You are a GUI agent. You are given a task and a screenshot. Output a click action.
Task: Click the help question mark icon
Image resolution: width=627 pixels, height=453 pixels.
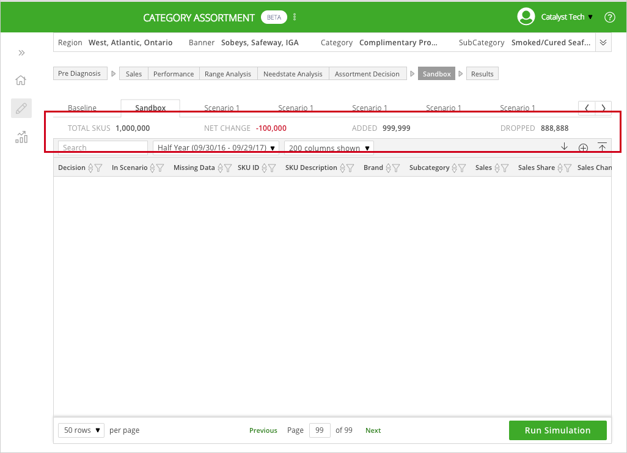click(609, 17)
